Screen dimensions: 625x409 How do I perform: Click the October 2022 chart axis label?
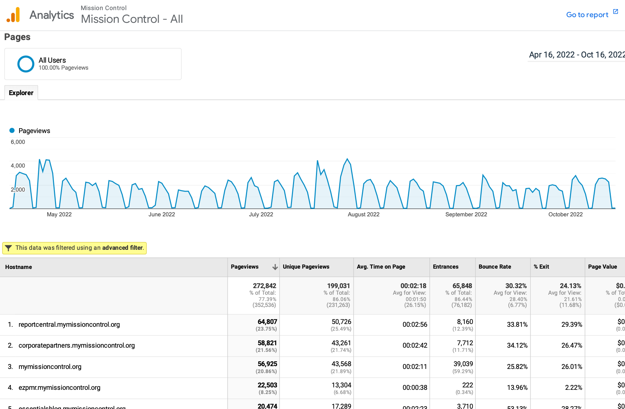pos(565,214)
